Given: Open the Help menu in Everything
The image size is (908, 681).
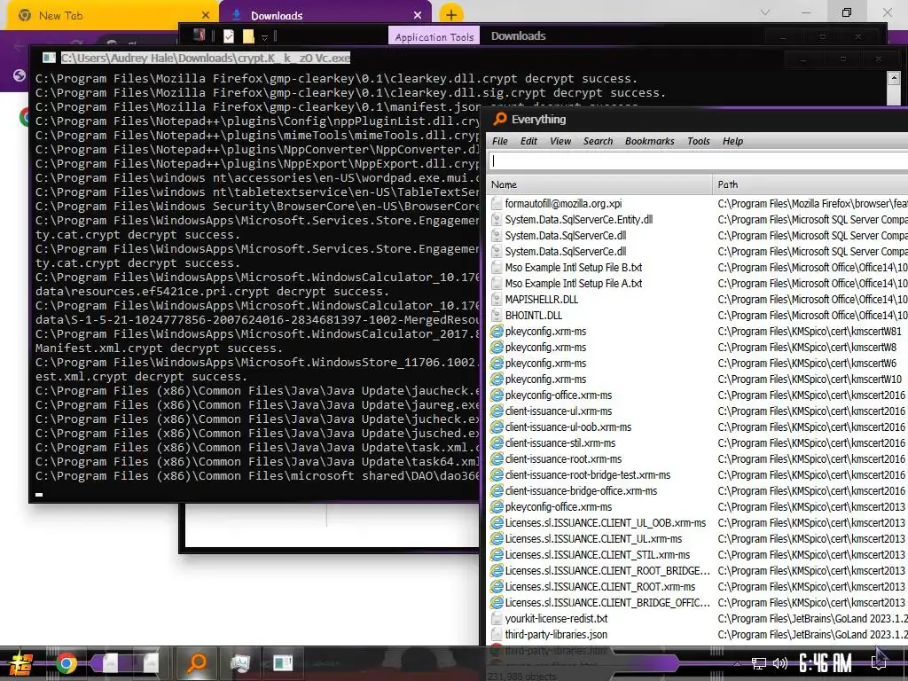Looking at the screenshot, I should pyautogui.click(x=732, y=141).
